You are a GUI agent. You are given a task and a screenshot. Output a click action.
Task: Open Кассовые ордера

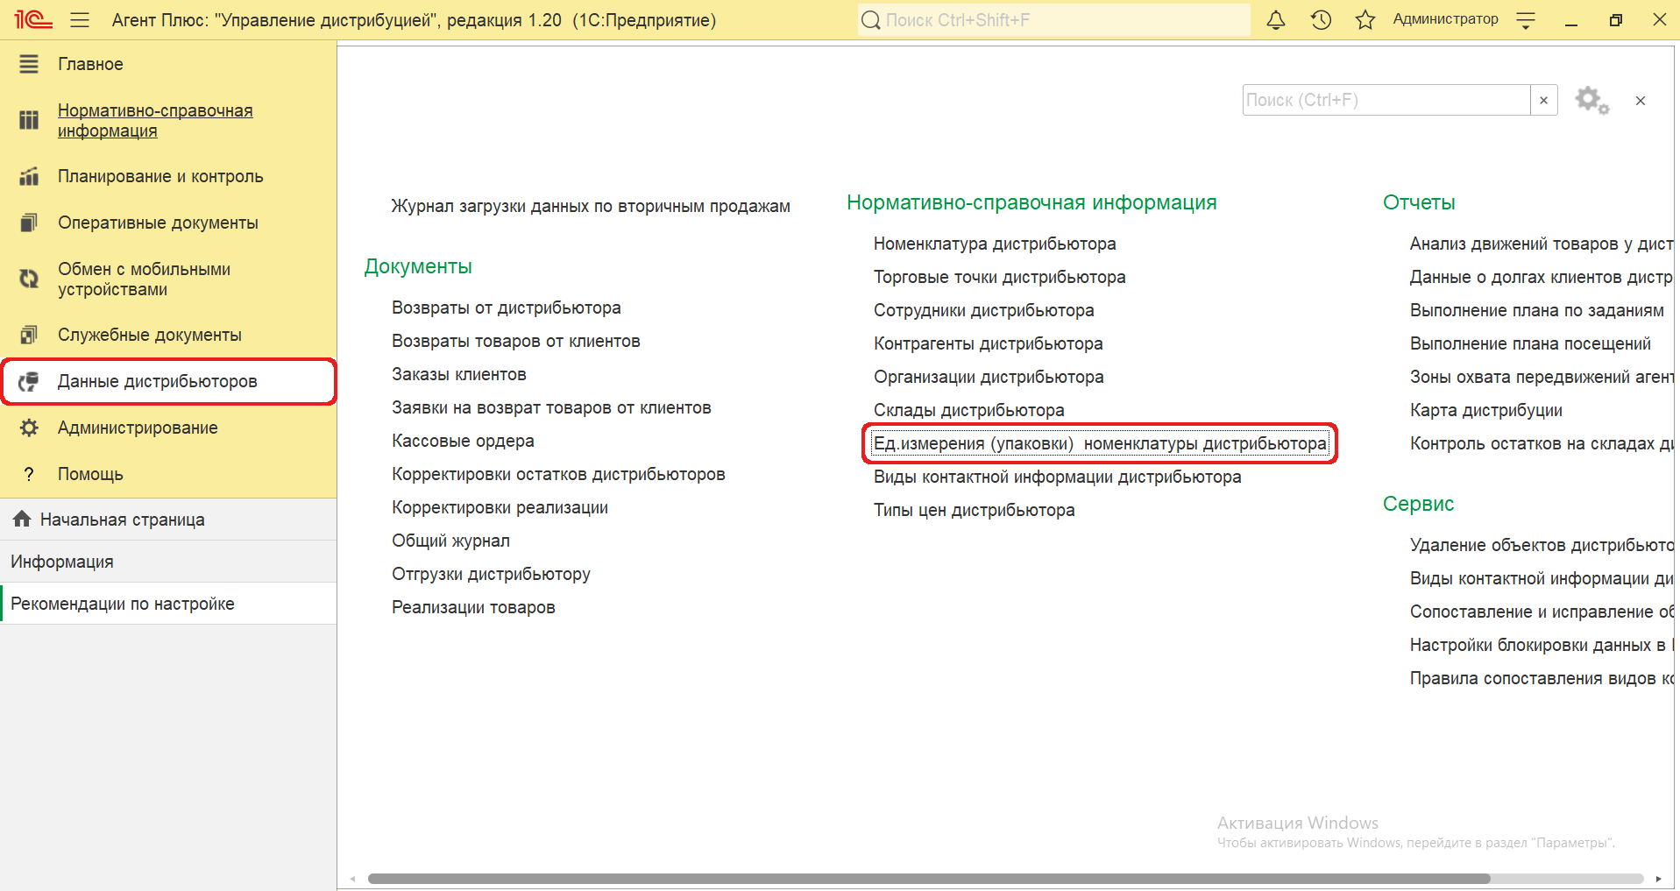463,441
